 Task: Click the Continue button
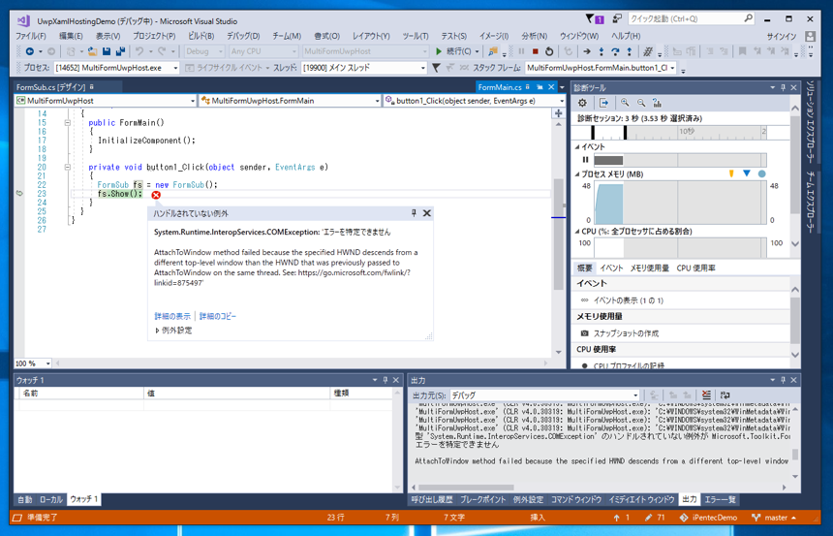click(x=453, y=51)
